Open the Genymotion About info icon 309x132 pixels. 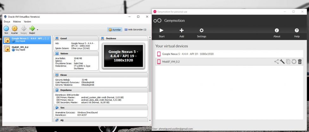[x=277, y=31]
